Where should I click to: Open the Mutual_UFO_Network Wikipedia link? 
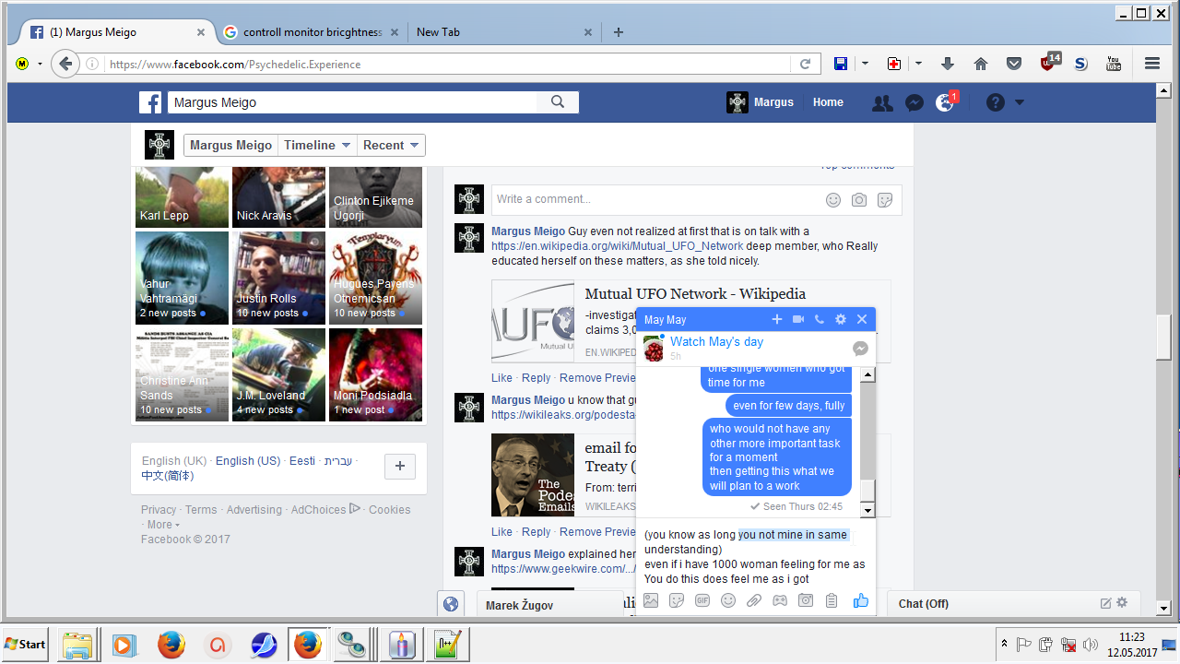(617, 246)
